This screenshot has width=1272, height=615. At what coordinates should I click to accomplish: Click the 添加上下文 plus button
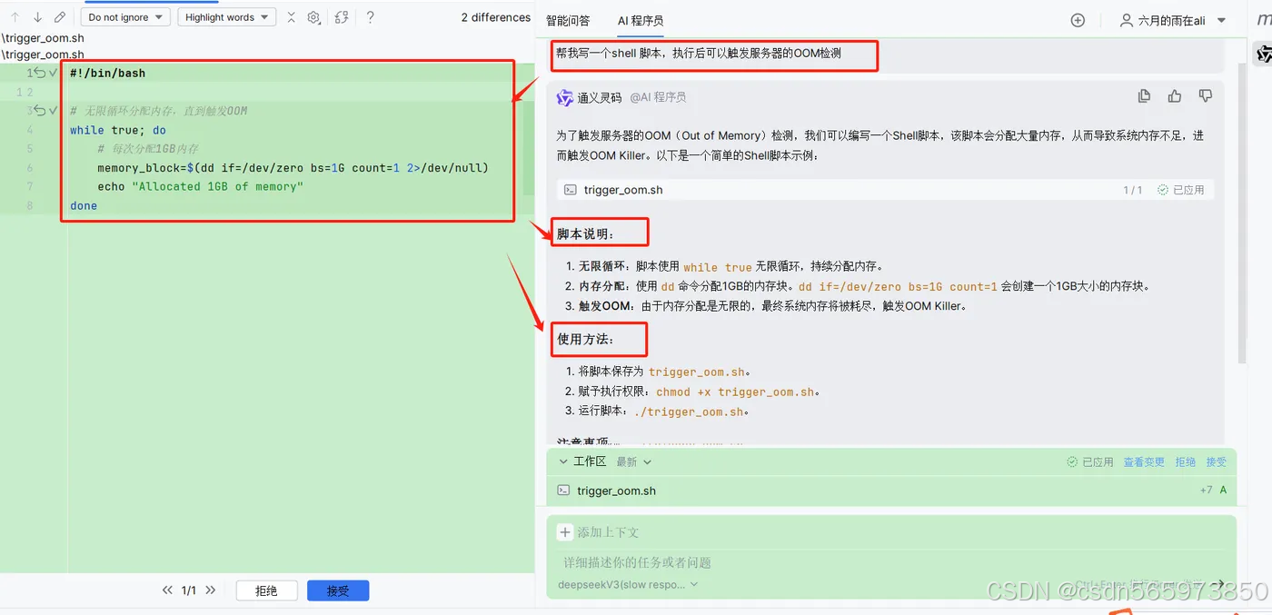point(565,532)
